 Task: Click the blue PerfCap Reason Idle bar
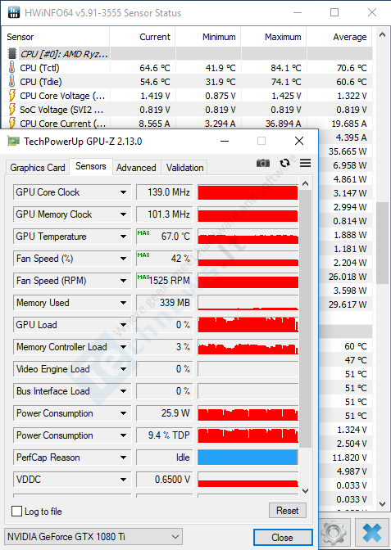coord(248,458)
